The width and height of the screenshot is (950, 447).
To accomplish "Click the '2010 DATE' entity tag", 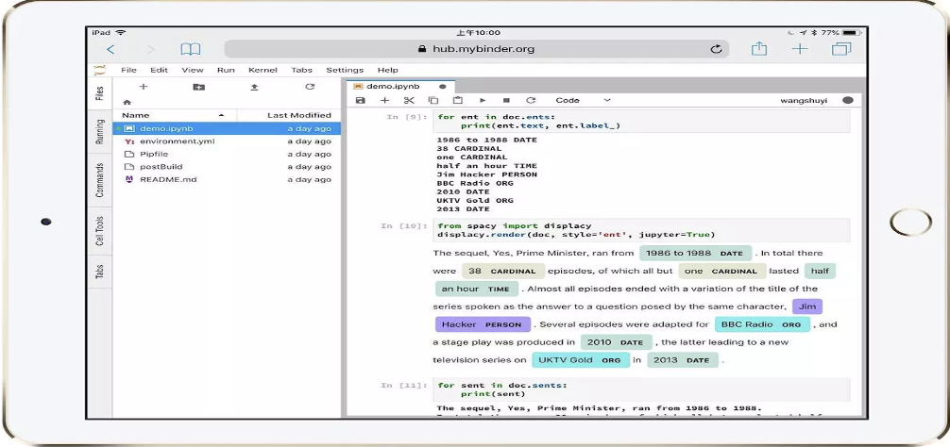I will 616,341.
